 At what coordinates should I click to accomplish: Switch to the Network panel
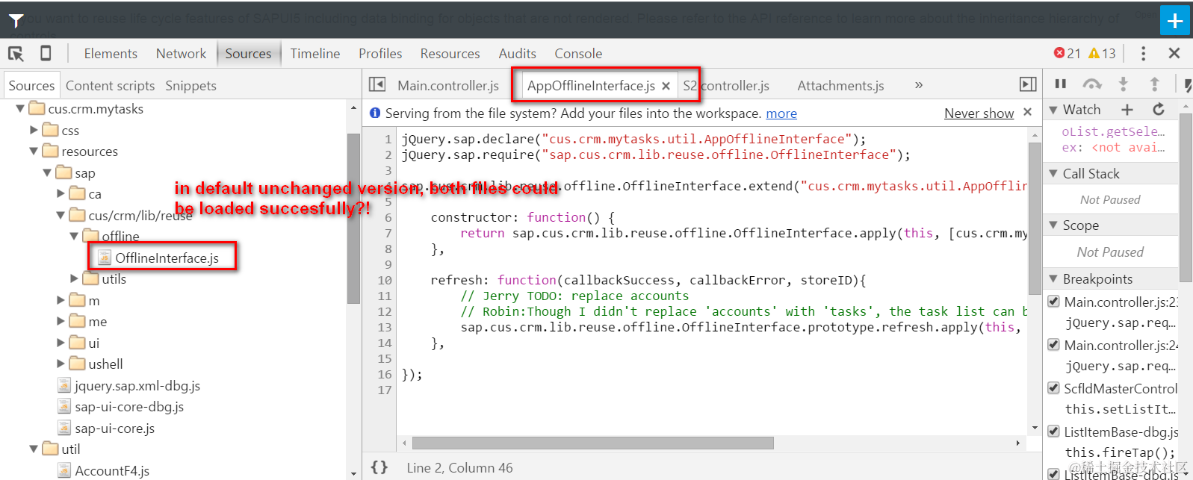181,54
